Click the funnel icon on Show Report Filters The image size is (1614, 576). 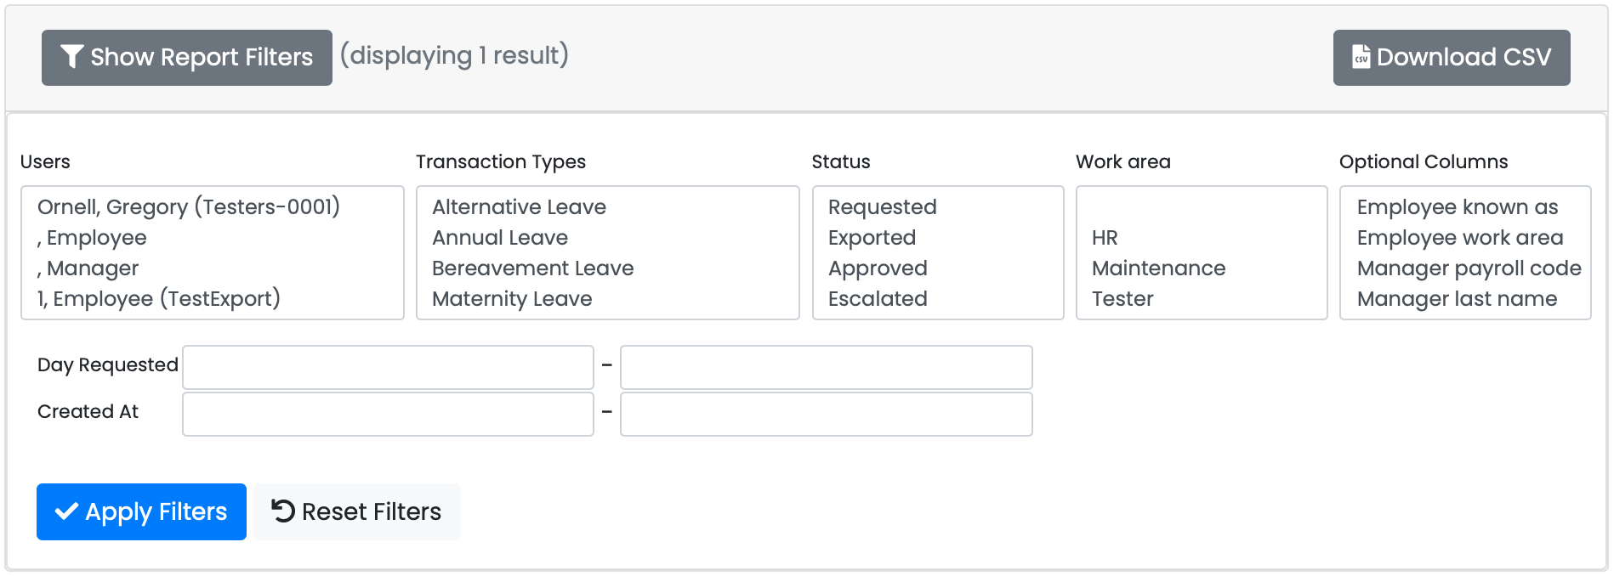(x=71, y=57)
